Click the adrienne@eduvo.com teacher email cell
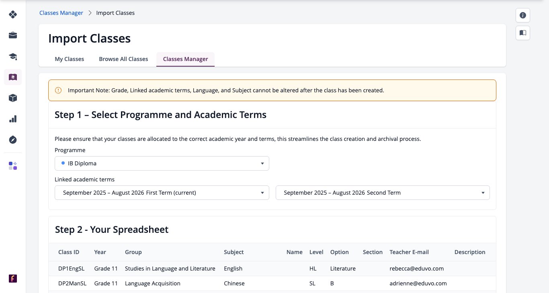This screenshot has width=549, height=293. (x=418, y=283)
